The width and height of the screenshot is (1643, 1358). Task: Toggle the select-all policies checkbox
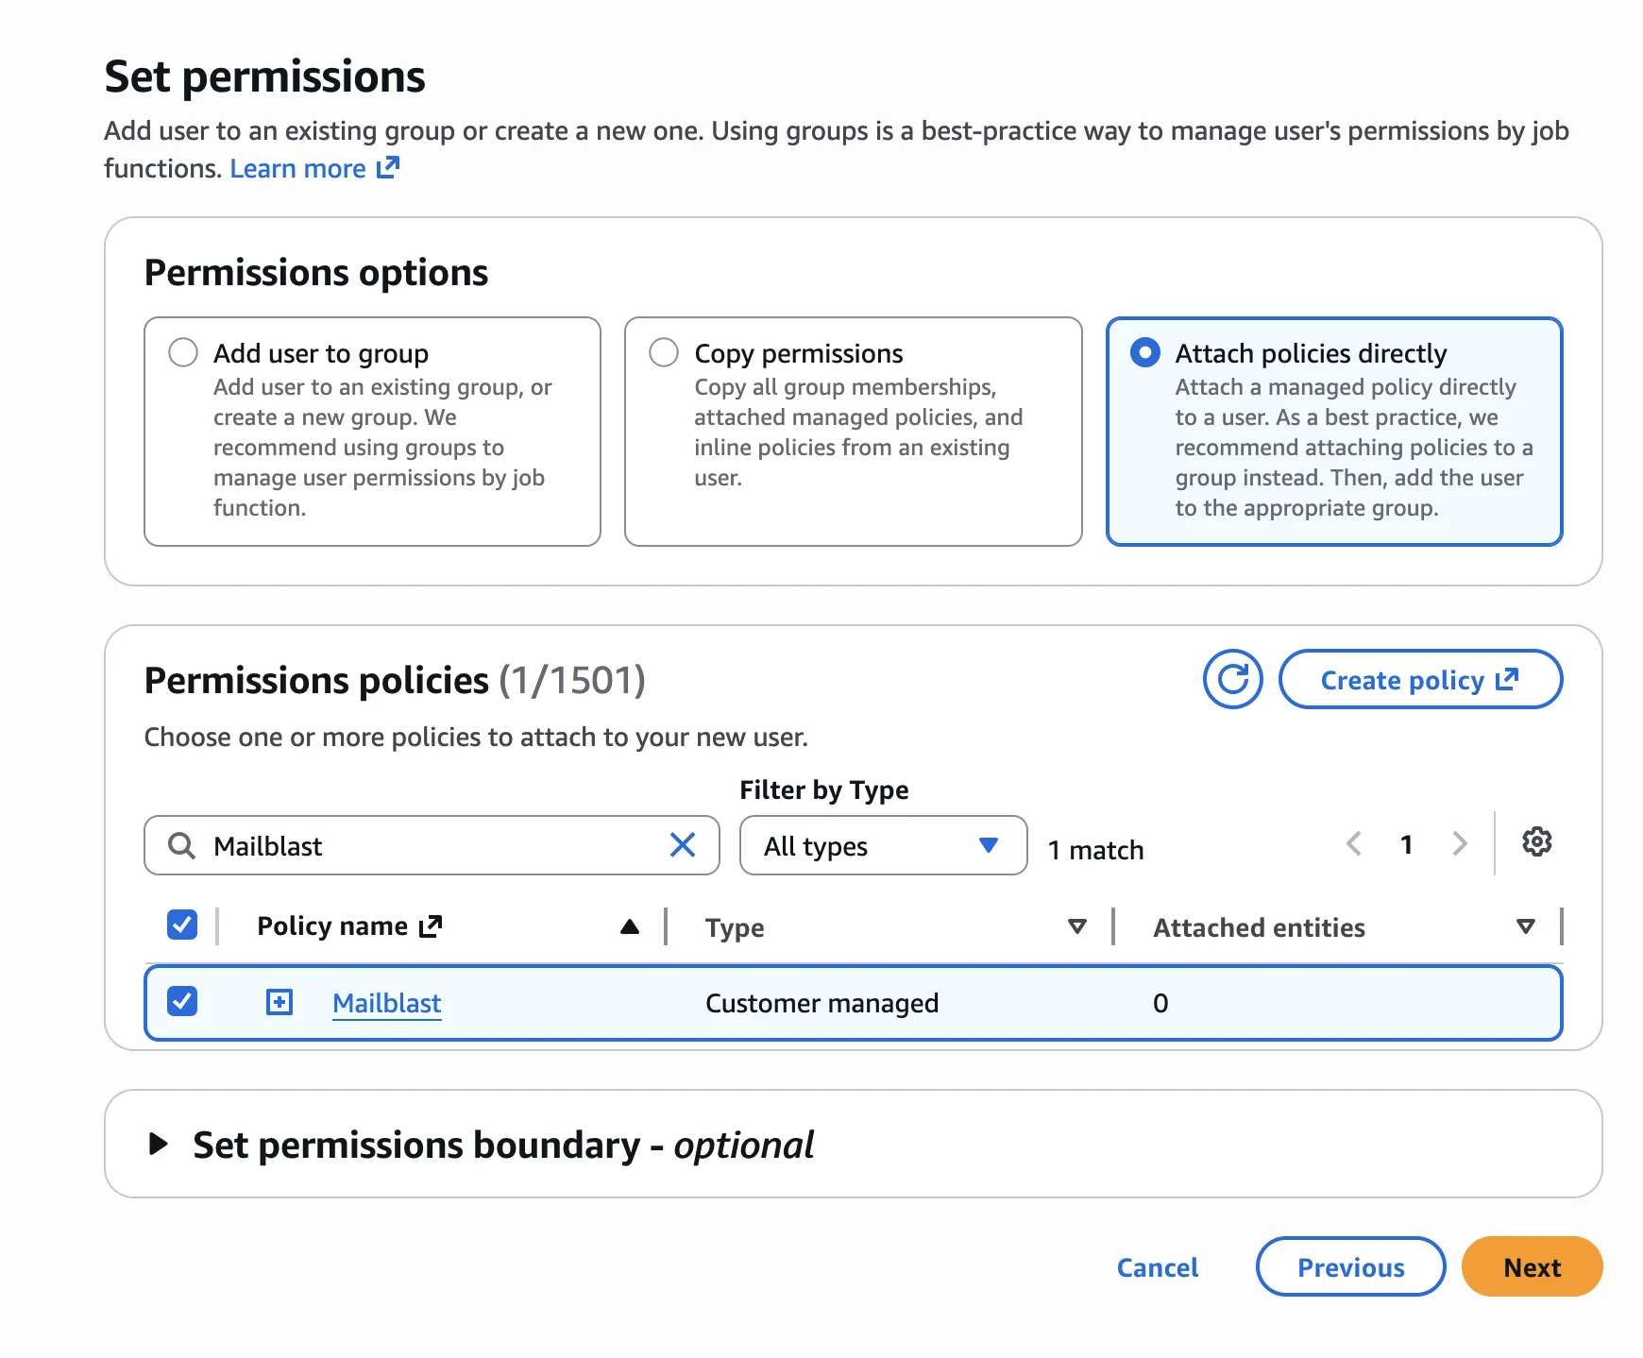point(182,925)
